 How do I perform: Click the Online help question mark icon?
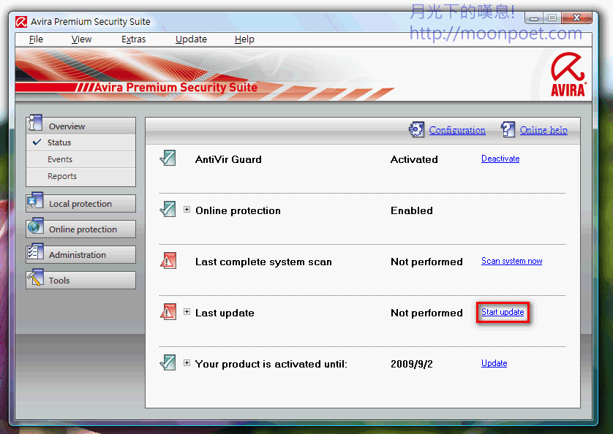point(508,130)
